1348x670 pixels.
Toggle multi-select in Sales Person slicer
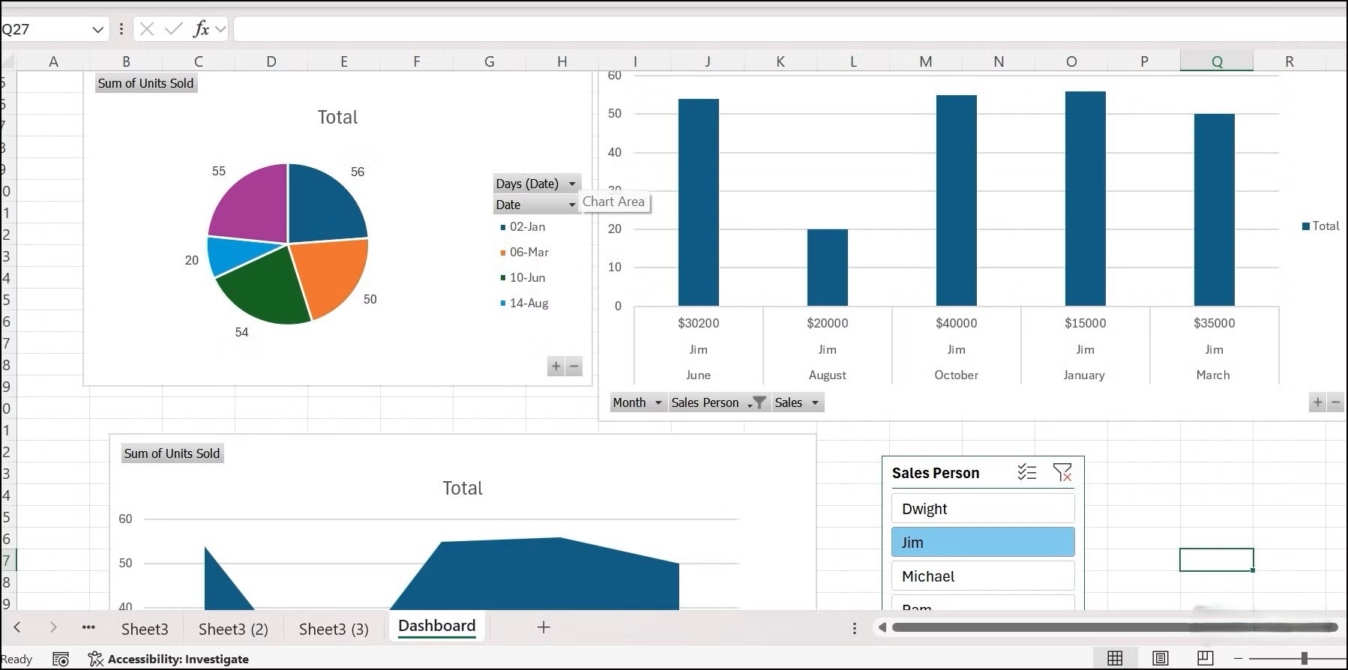(x=1027, y=472)
